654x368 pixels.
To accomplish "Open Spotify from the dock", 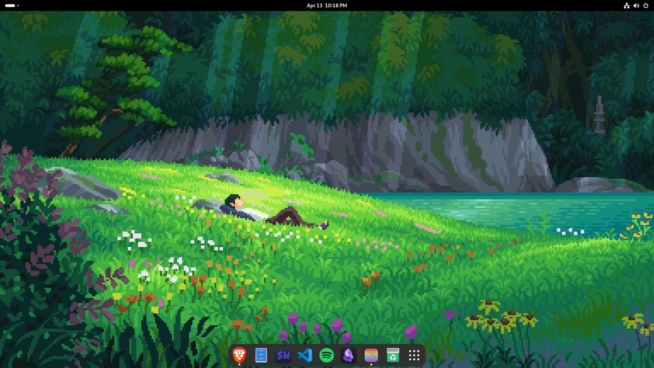I will pos(326,355).
